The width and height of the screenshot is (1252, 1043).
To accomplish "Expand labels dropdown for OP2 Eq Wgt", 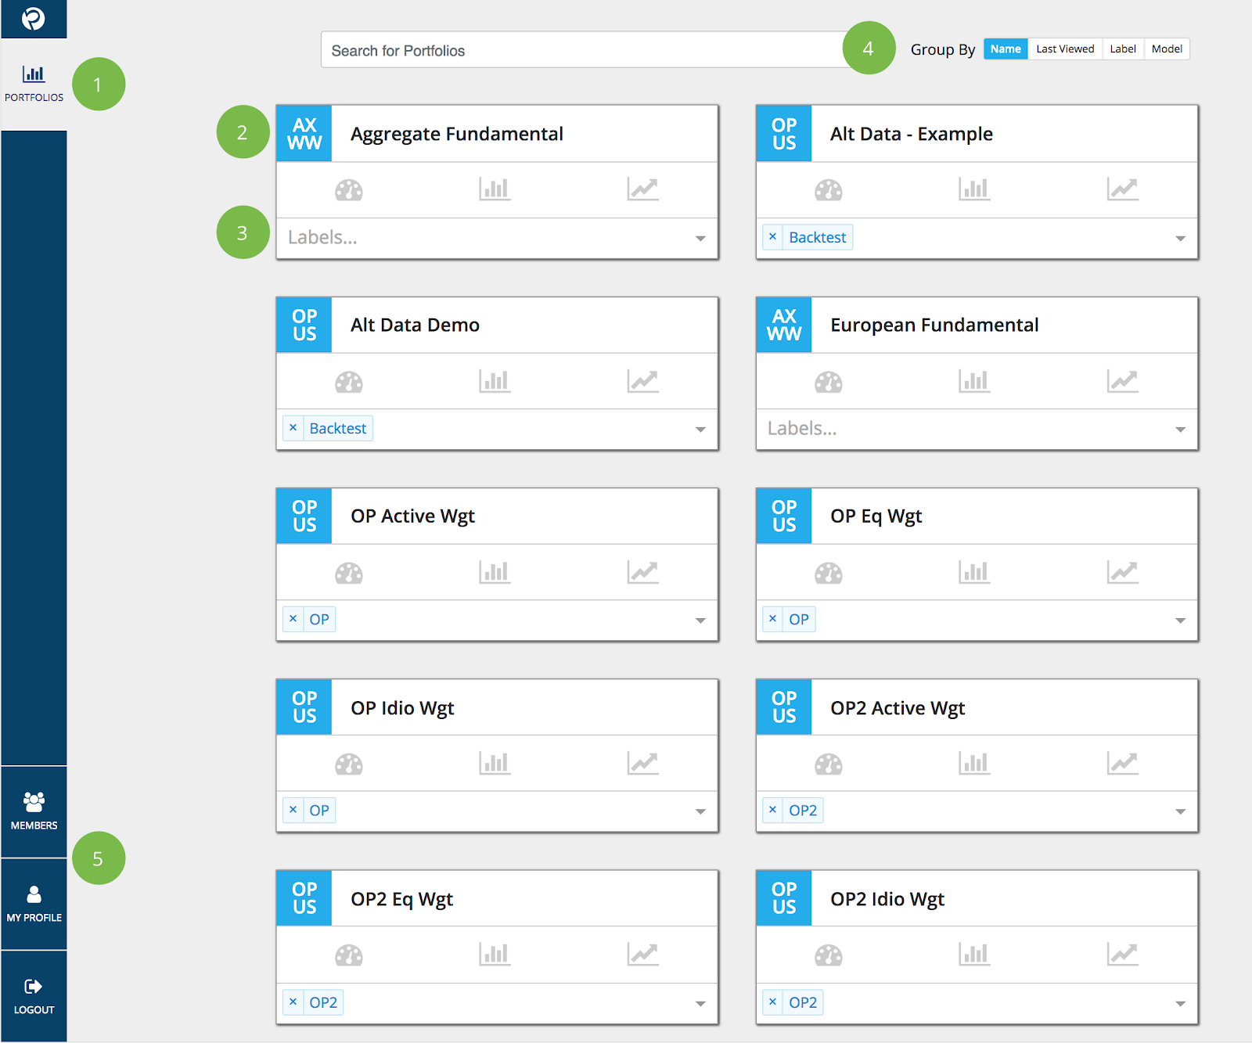I will click(700, 1003).
